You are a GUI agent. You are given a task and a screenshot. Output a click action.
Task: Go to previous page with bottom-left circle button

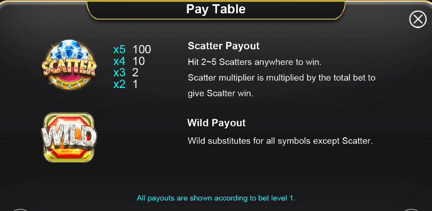(x=21, y=210)
